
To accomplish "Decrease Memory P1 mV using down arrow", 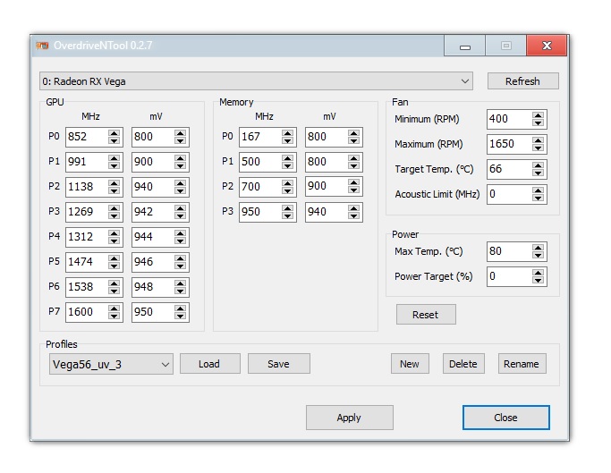I will (354, 165).
